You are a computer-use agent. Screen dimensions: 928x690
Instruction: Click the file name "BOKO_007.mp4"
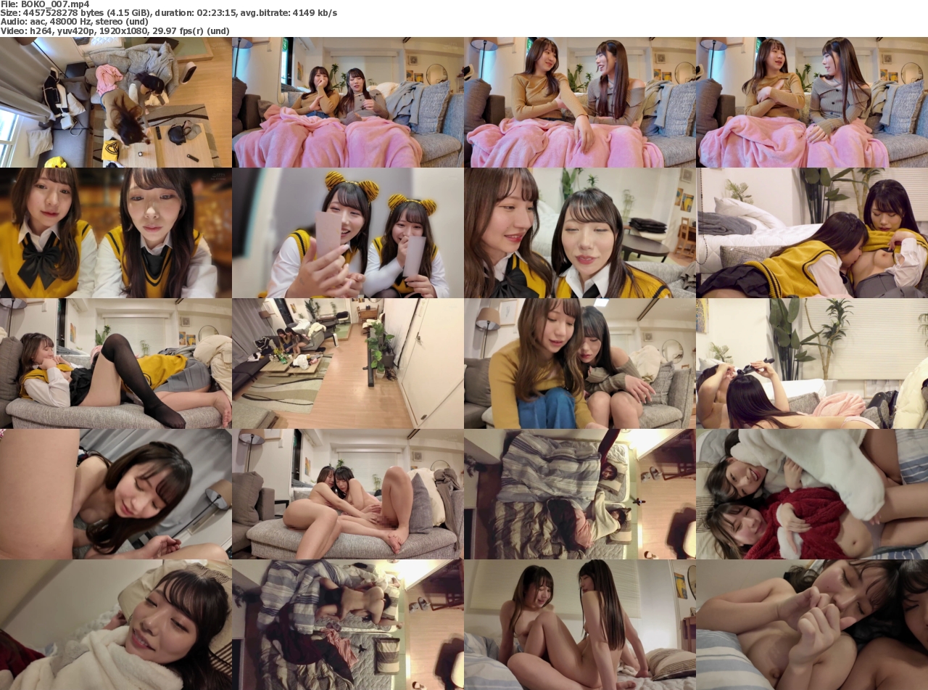click(55, 4)
